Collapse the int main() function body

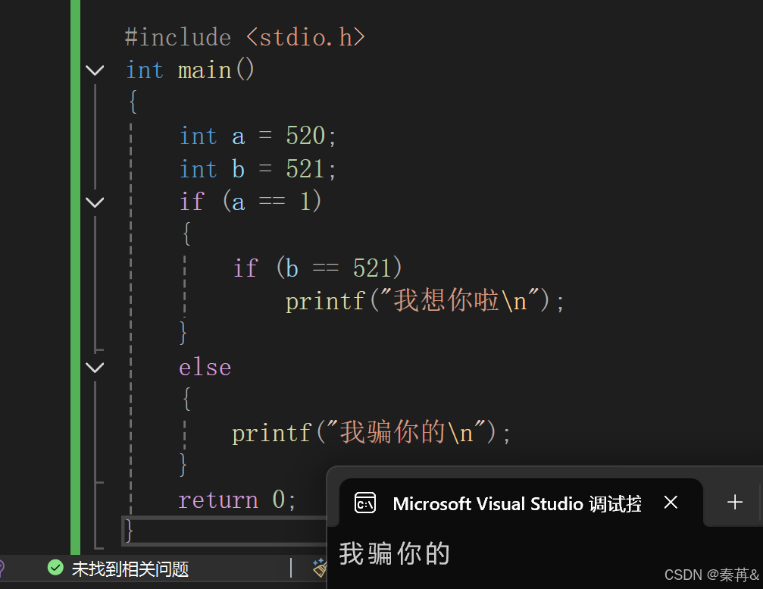tap(95, 70)
